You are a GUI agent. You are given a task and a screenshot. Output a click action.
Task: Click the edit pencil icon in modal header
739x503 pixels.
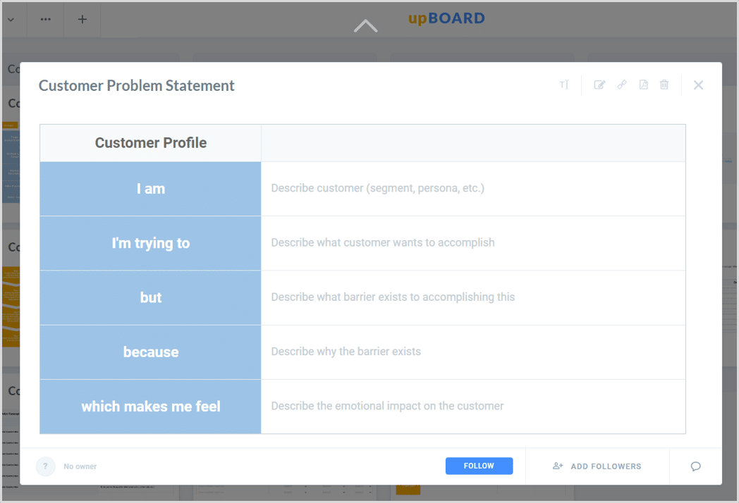pyautogui.click(x=599, y=85)
